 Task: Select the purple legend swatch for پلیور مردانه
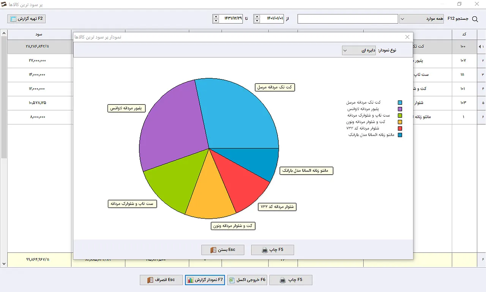point(400,109)
